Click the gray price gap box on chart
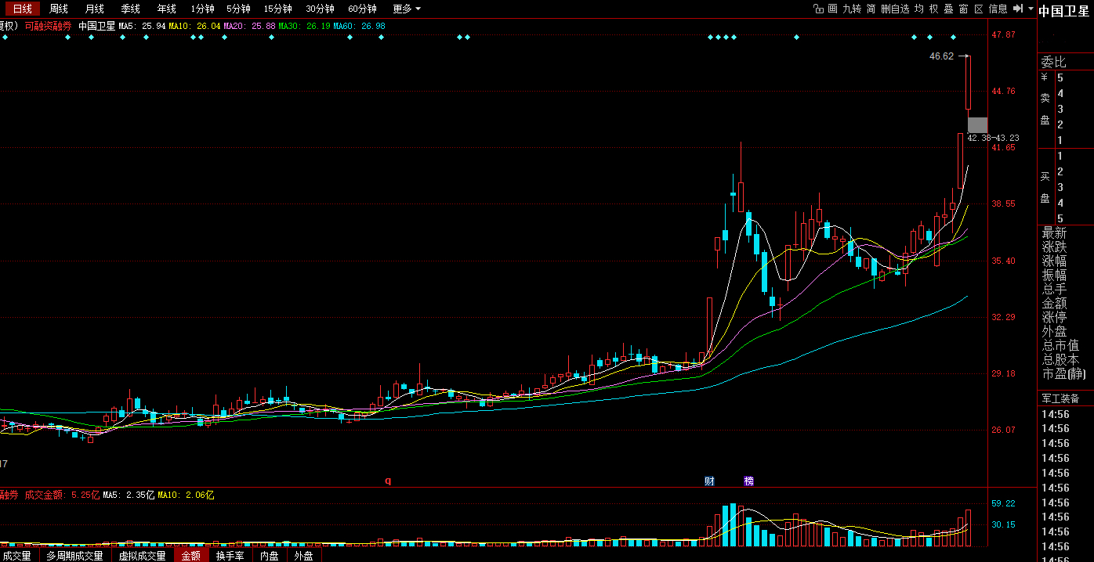This screenshot has width=1094, height=562. (x=977, y=124)
